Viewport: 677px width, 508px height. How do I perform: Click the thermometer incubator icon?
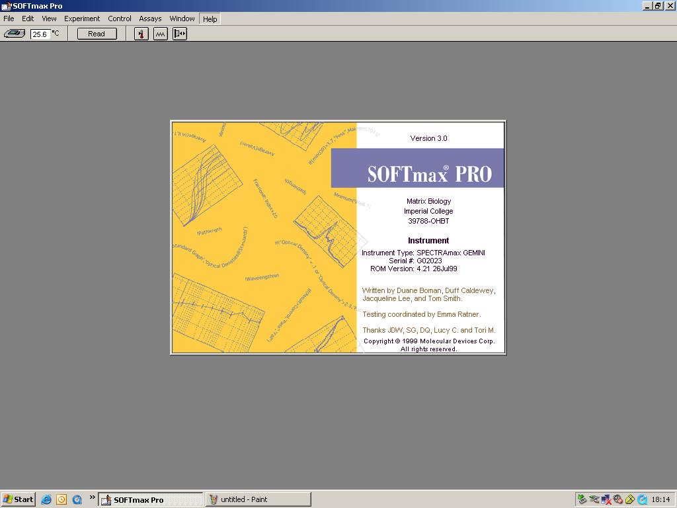click(141, 34)
